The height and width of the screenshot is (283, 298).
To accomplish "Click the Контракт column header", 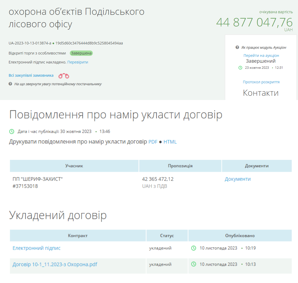I will [x=78, y=236].
